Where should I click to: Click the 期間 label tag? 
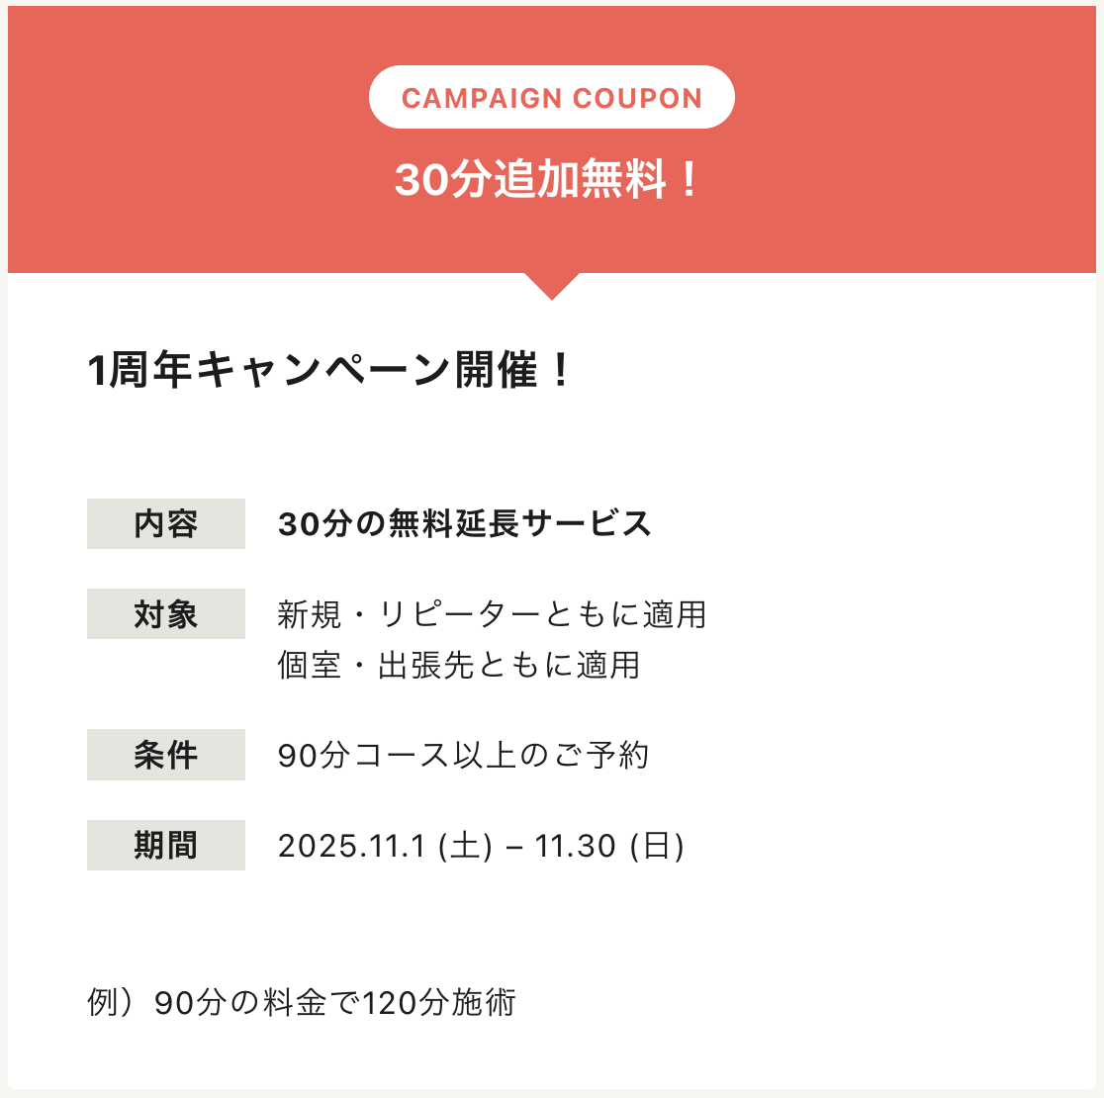165,846
